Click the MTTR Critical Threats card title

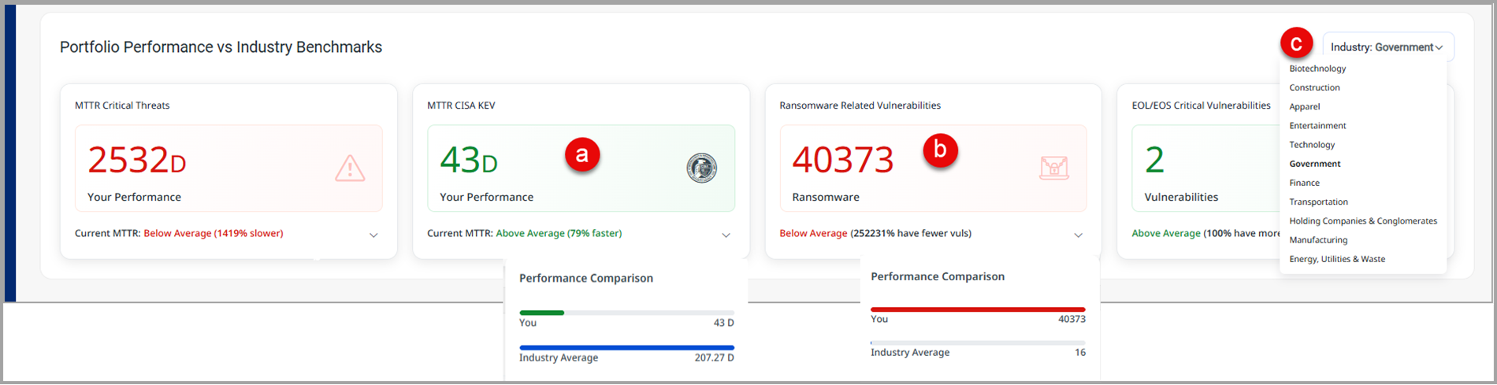[122, 106]
